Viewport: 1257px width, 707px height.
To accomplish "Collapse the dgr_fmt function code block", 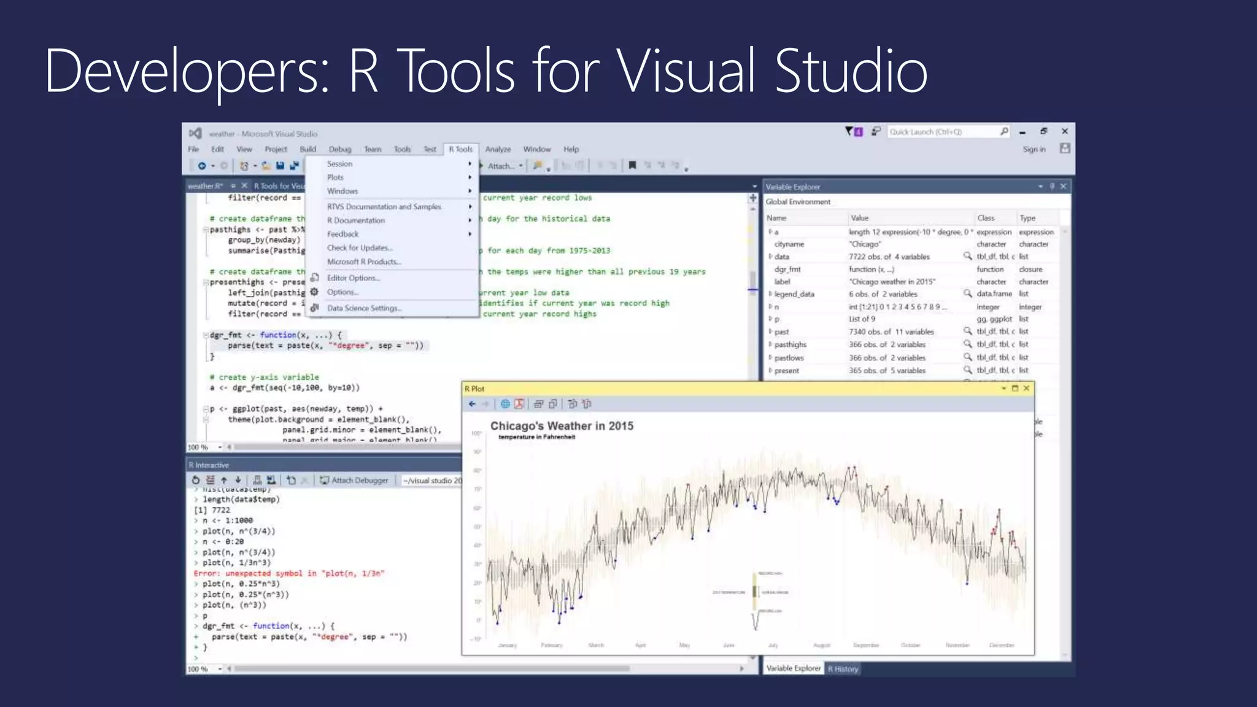I will [x=206, y=335].
